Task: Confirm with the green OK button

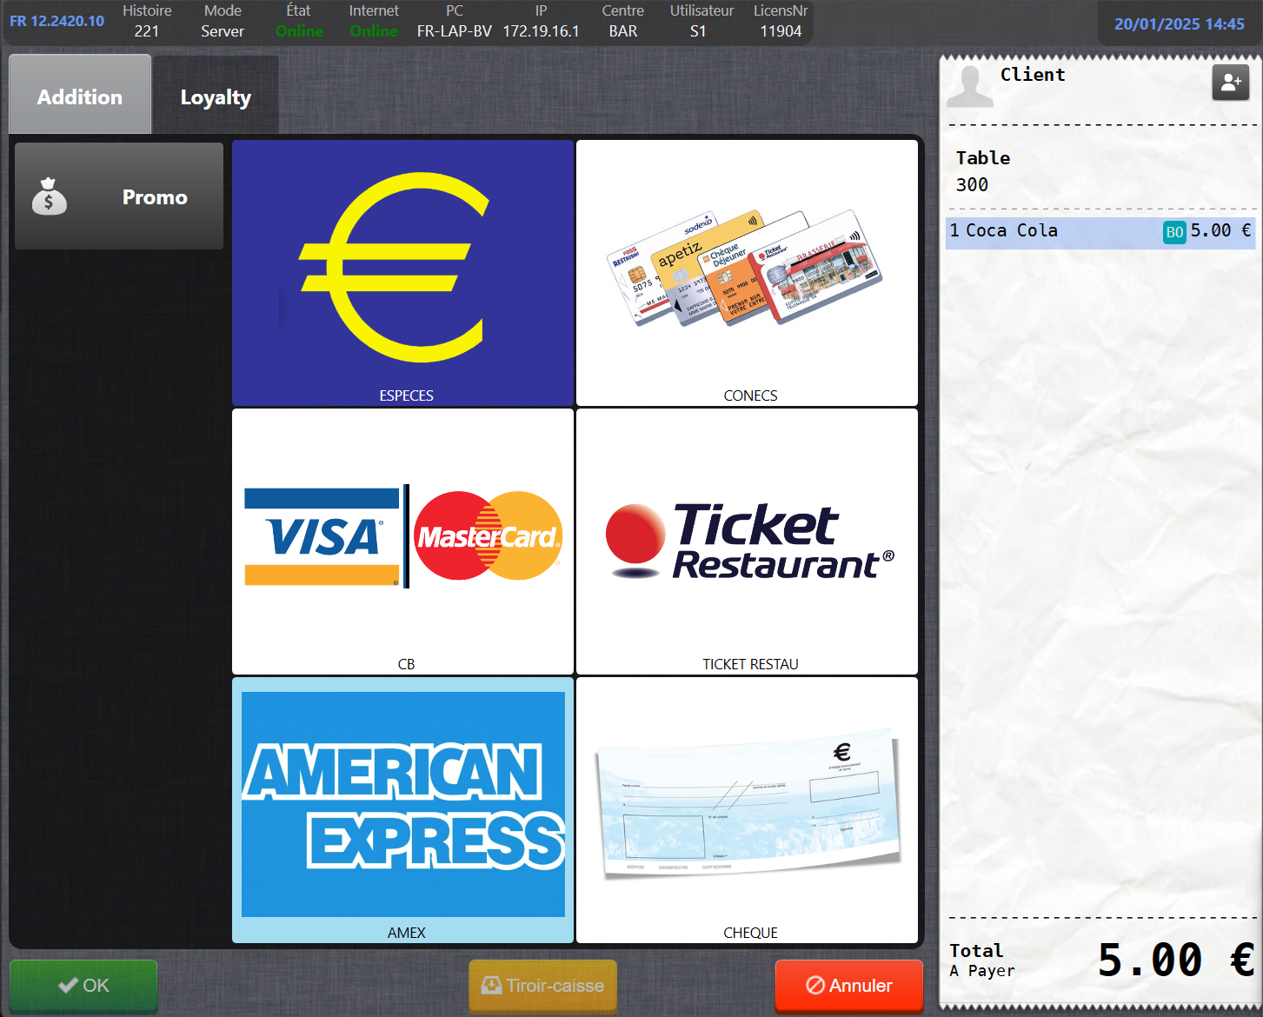Action: click(83, 985)
